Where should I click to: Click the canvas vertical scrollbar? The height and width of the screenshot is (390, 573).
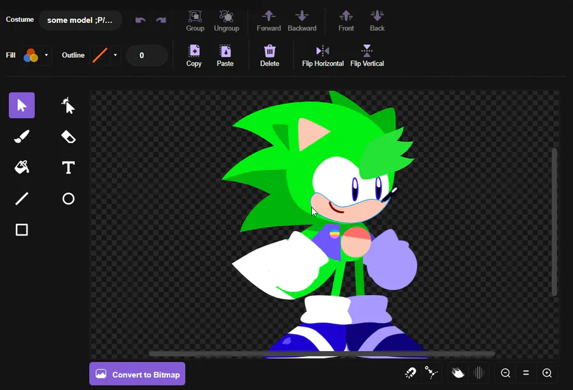(x=555, y=222)
